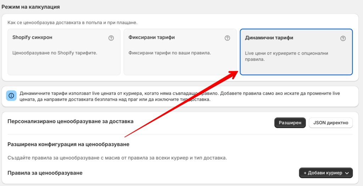Screen dimensions: 363x186
Task: Click text 'Live цени от куриерите с опционални правила'
Action: click(x=286, y=56)
